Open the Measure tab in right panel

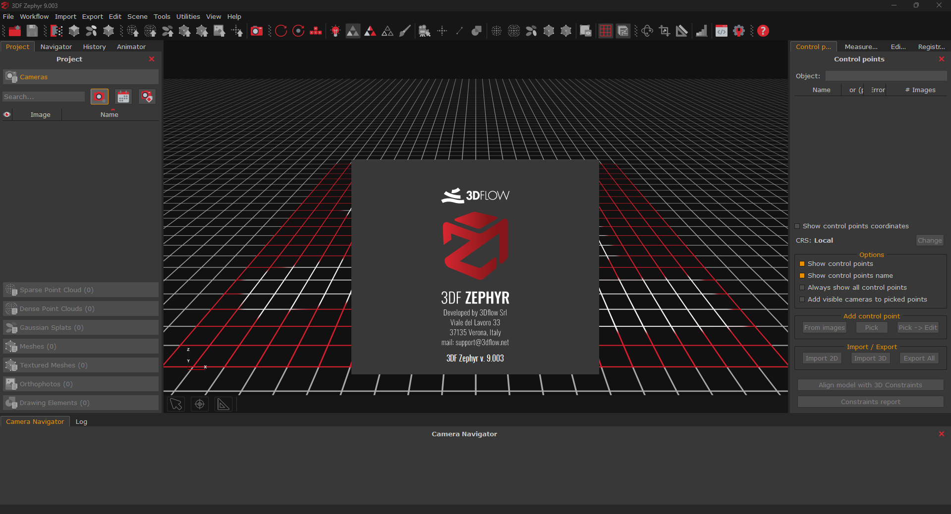[861, 47]
